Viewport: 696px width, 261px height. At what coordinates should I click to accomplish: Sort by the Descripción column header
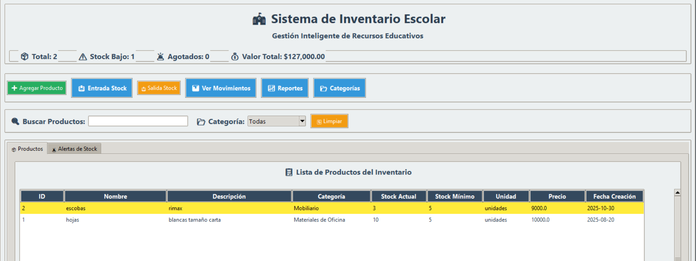229,196
